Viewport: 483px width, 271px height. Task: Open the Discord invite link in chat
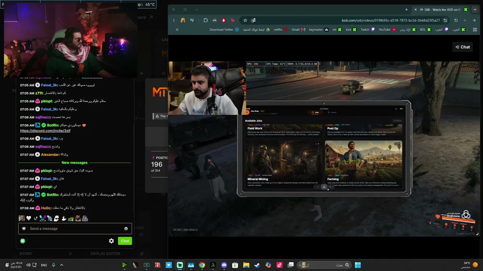pos(45,131)
